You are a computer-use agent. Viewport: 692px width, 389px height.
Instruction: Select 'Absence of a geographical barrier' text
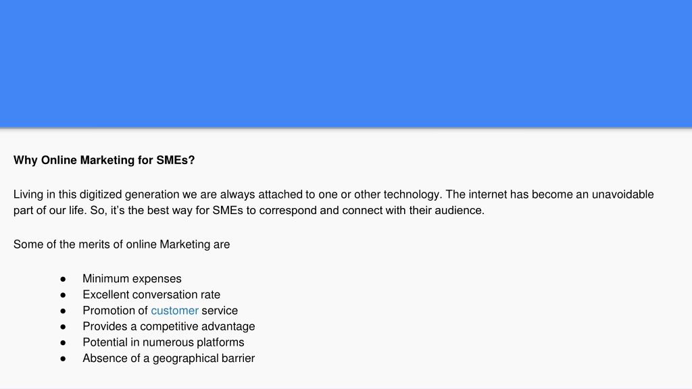(168, 358)
